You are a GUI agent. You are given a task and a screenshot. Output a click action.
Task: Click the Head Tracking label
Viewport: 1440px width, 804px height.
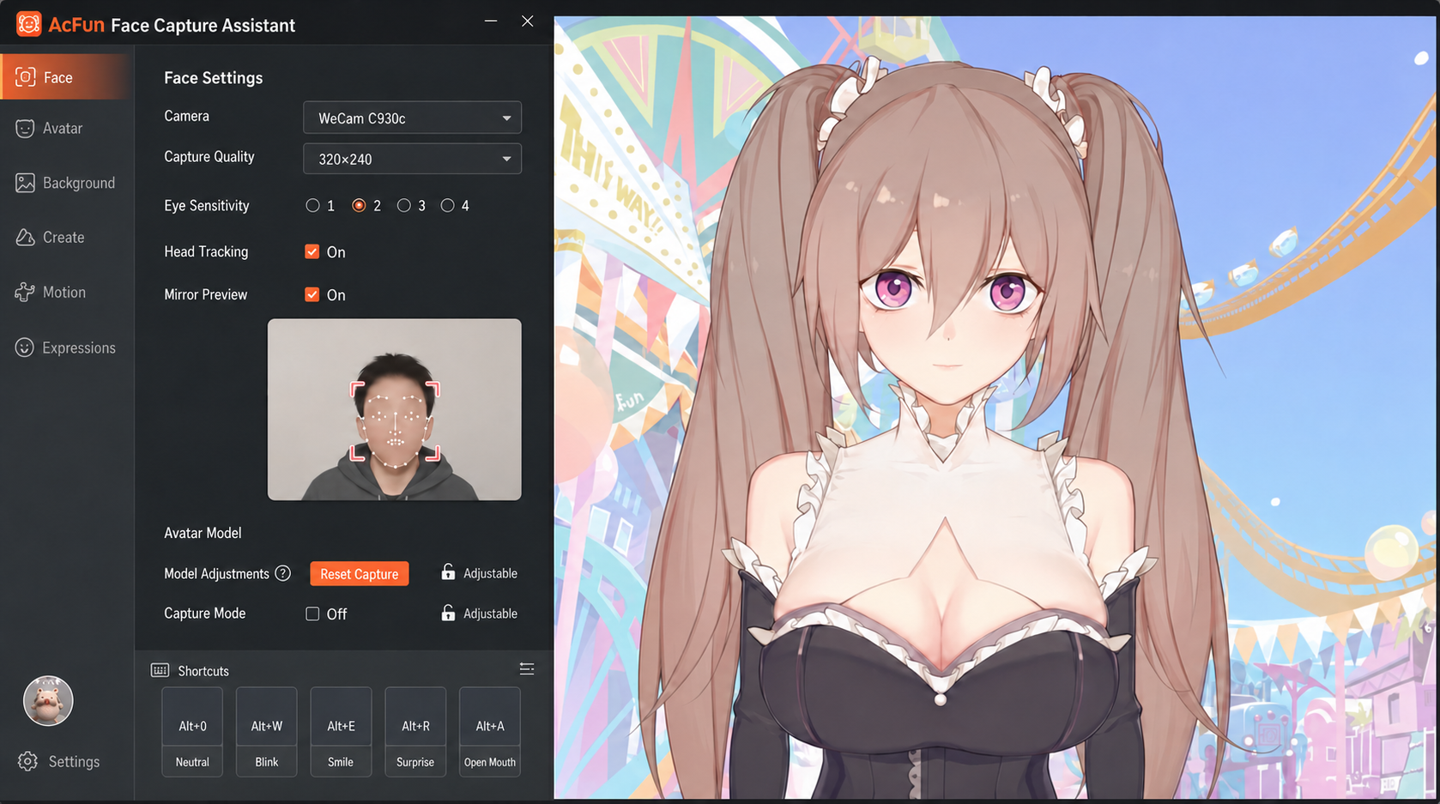tap(206, 251)
